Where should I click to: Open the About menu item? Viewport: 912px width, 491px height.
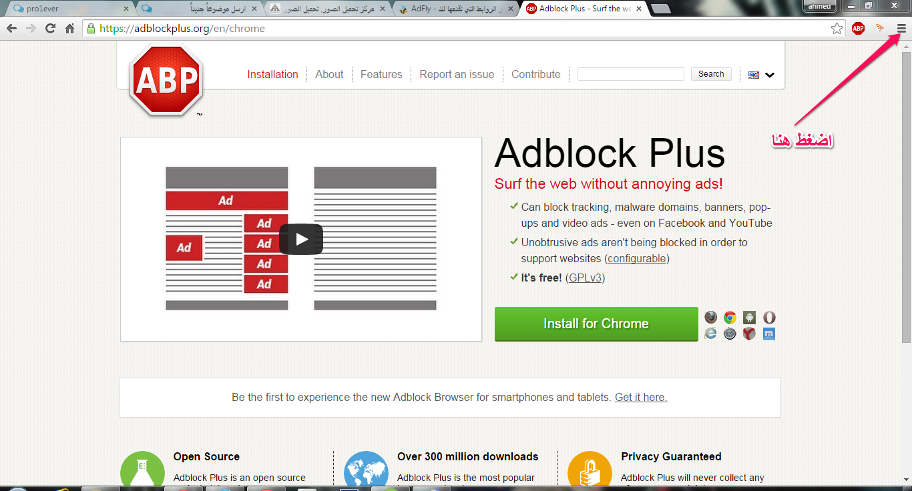[329, 74]
